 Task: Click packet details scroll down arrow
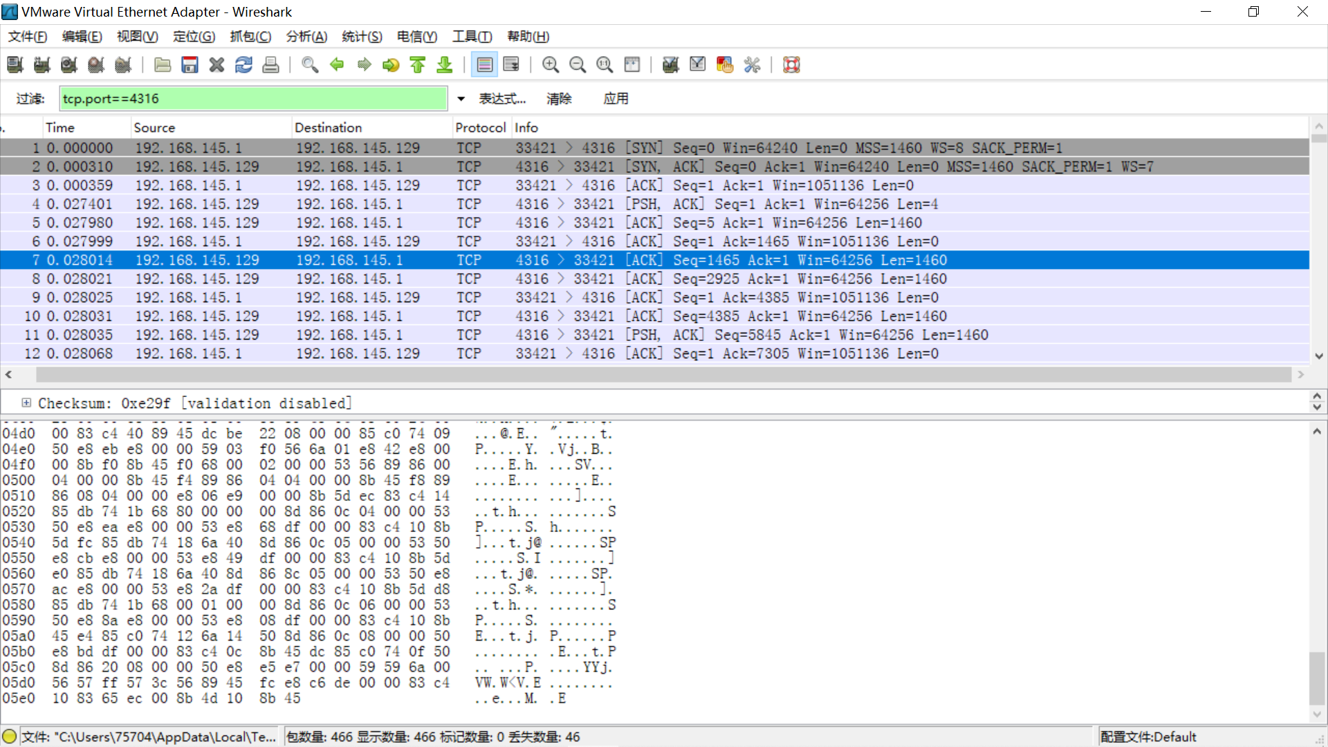[x=1317, y=407]
